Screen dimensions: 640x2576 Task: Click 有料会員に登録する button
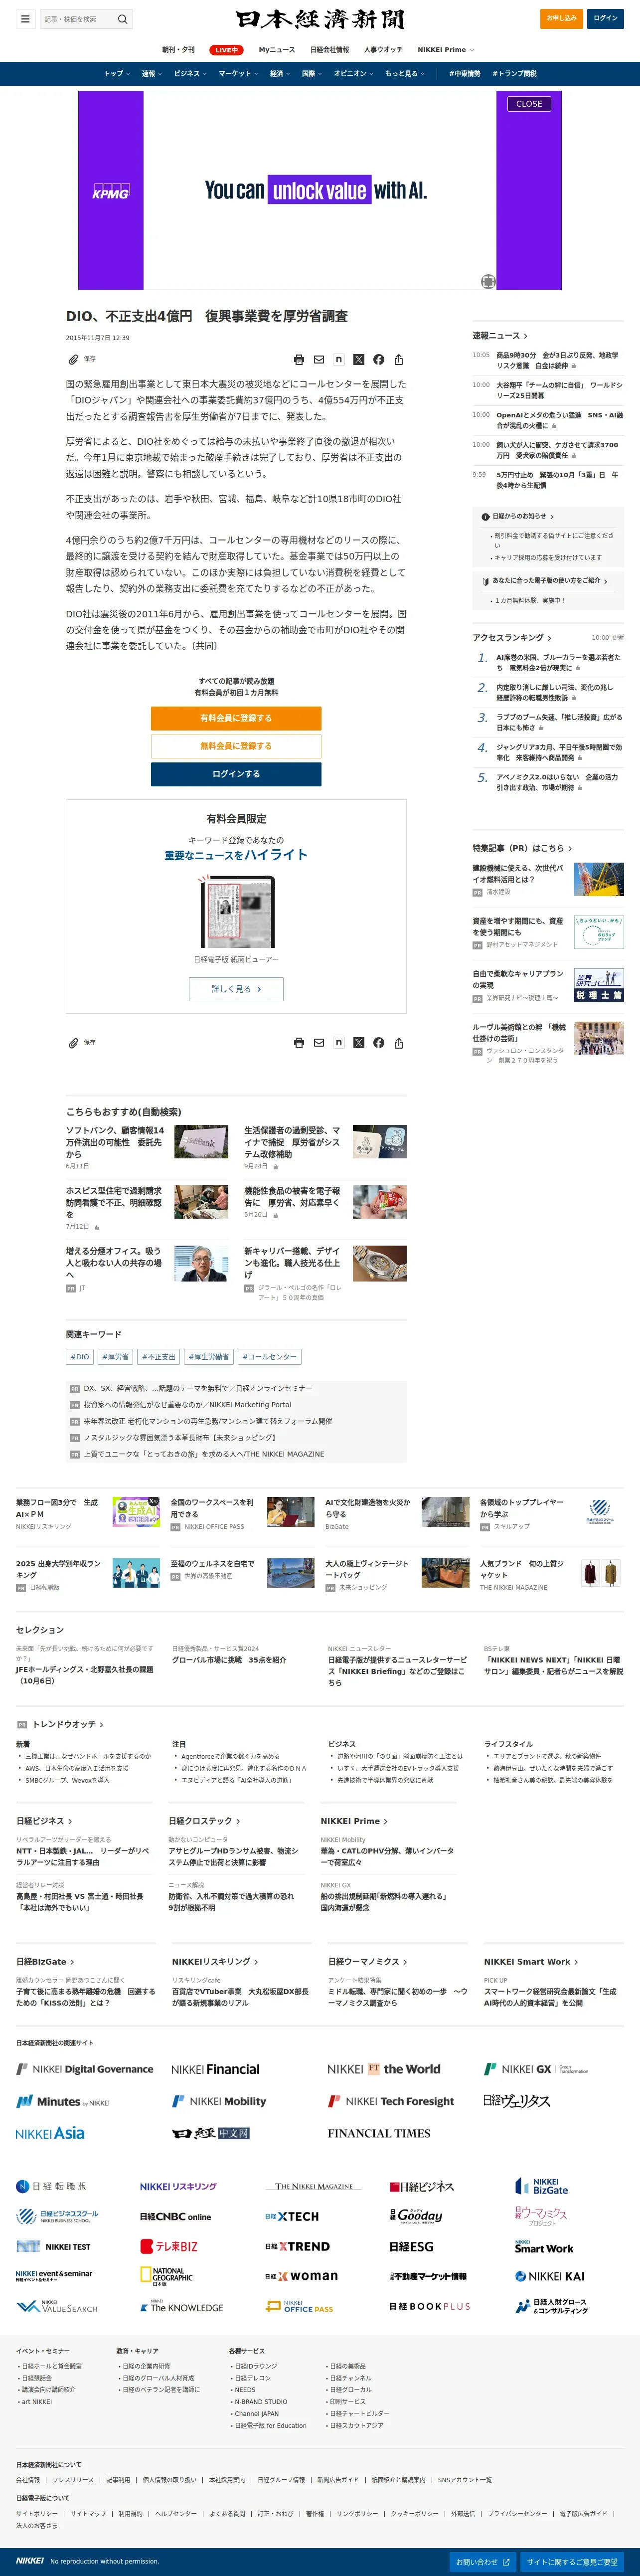tap(236, 718)
